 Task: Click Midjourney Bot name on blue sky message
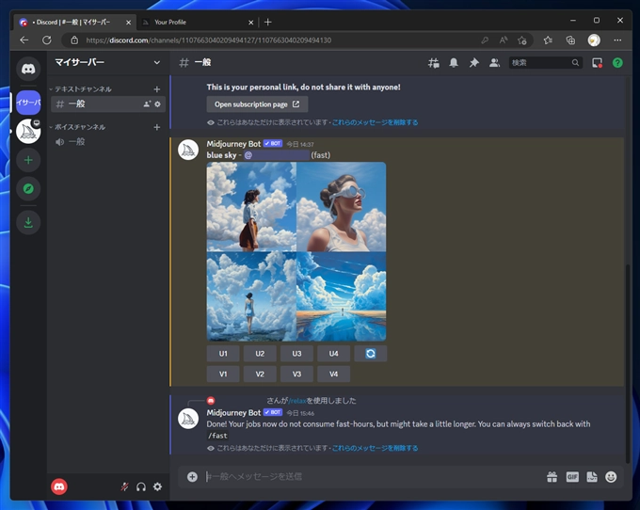(x=233, y=144)
